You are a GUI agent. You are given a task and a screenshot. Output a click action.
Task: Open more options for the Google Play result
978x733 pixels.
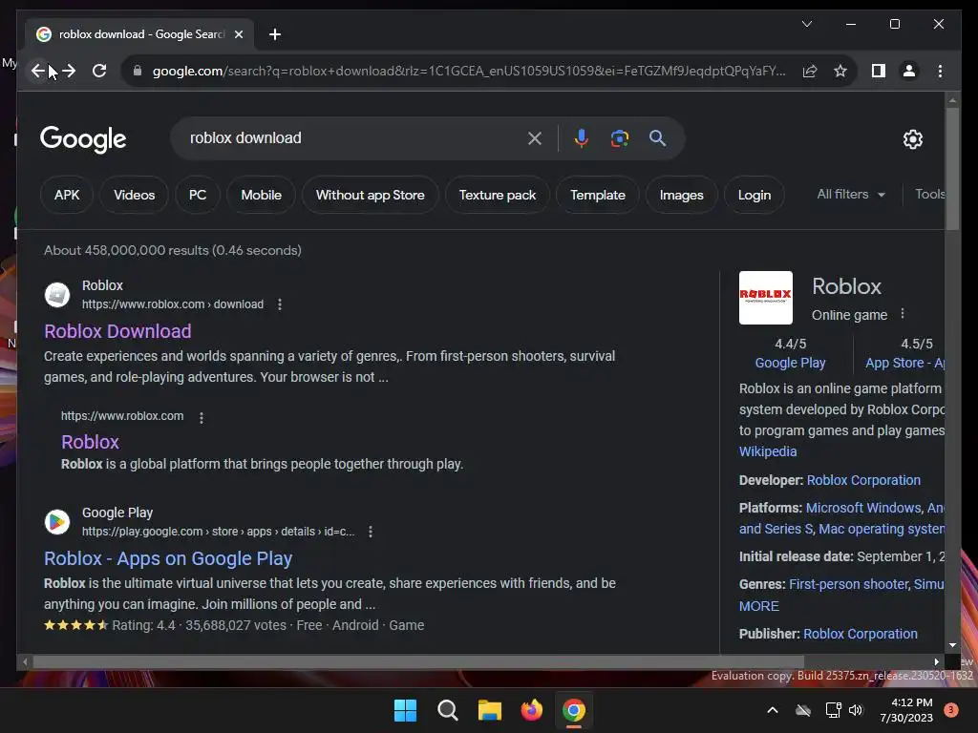[371, 532]
